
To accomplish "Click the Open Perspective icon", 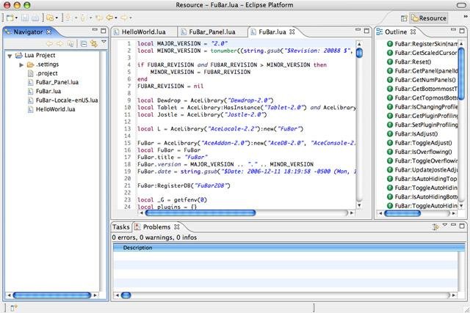I will (404, 18).
